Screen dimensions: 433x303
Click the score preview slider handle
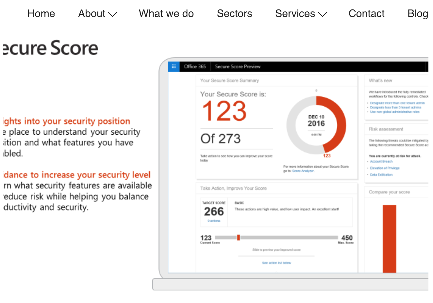click(x=239, y=238)
